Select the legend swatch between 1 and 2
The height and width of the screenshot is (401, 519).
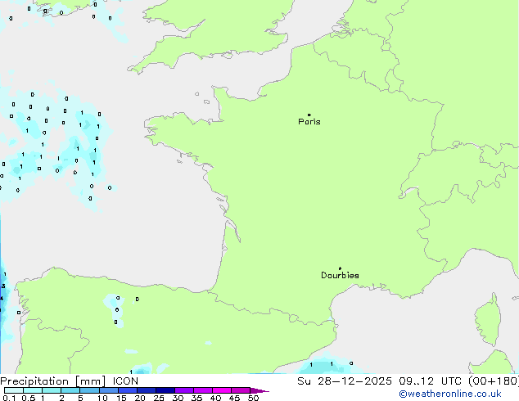52,390
